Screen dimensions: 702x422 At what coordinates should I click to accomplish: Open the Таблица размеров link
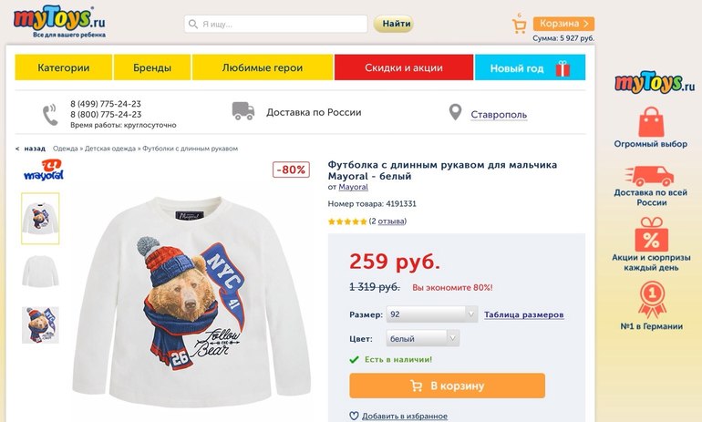point(523,314)
